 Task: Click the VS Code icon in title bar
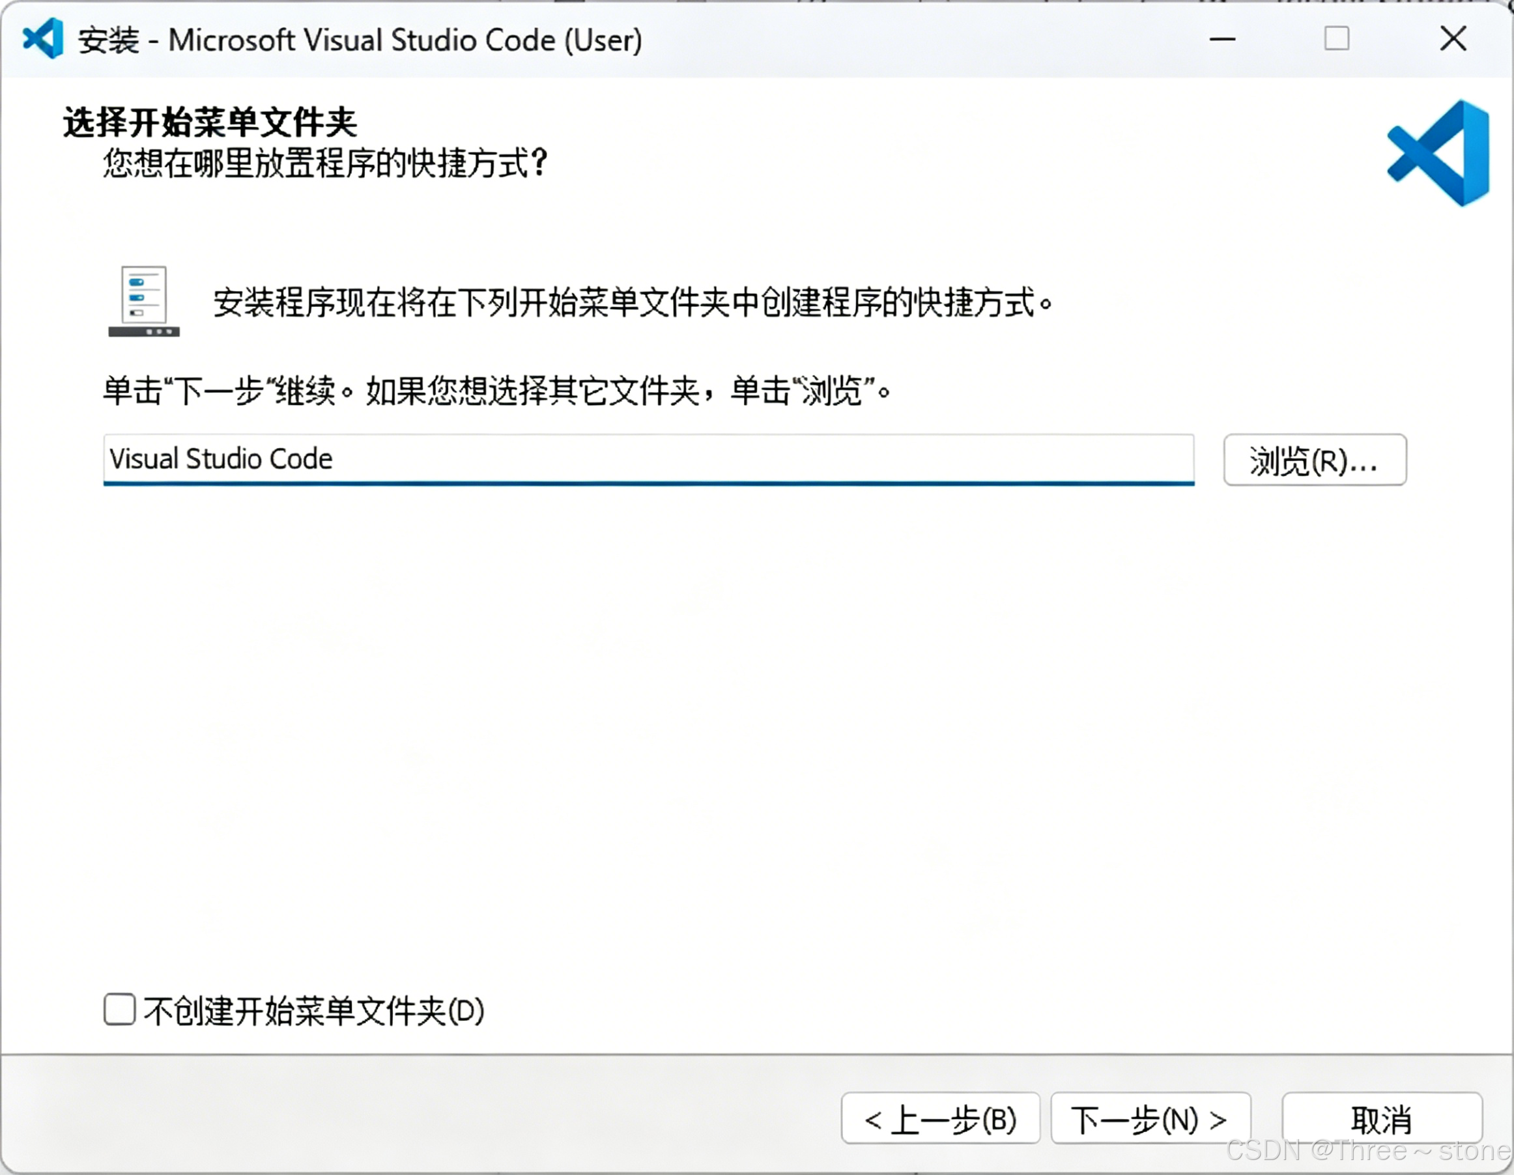43,39
